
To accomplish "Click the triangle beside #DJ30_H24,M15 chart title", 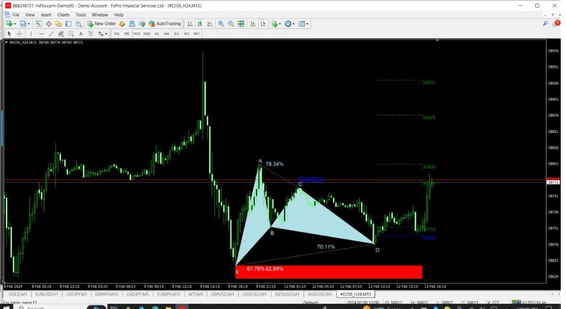I will click(x=6, y=42).
